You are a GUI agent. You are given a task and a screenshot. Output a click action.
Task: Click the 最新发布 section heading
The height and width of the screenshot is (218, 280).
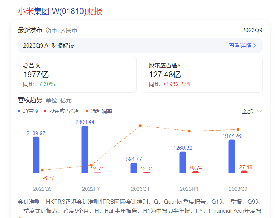[x=30, y=30]
